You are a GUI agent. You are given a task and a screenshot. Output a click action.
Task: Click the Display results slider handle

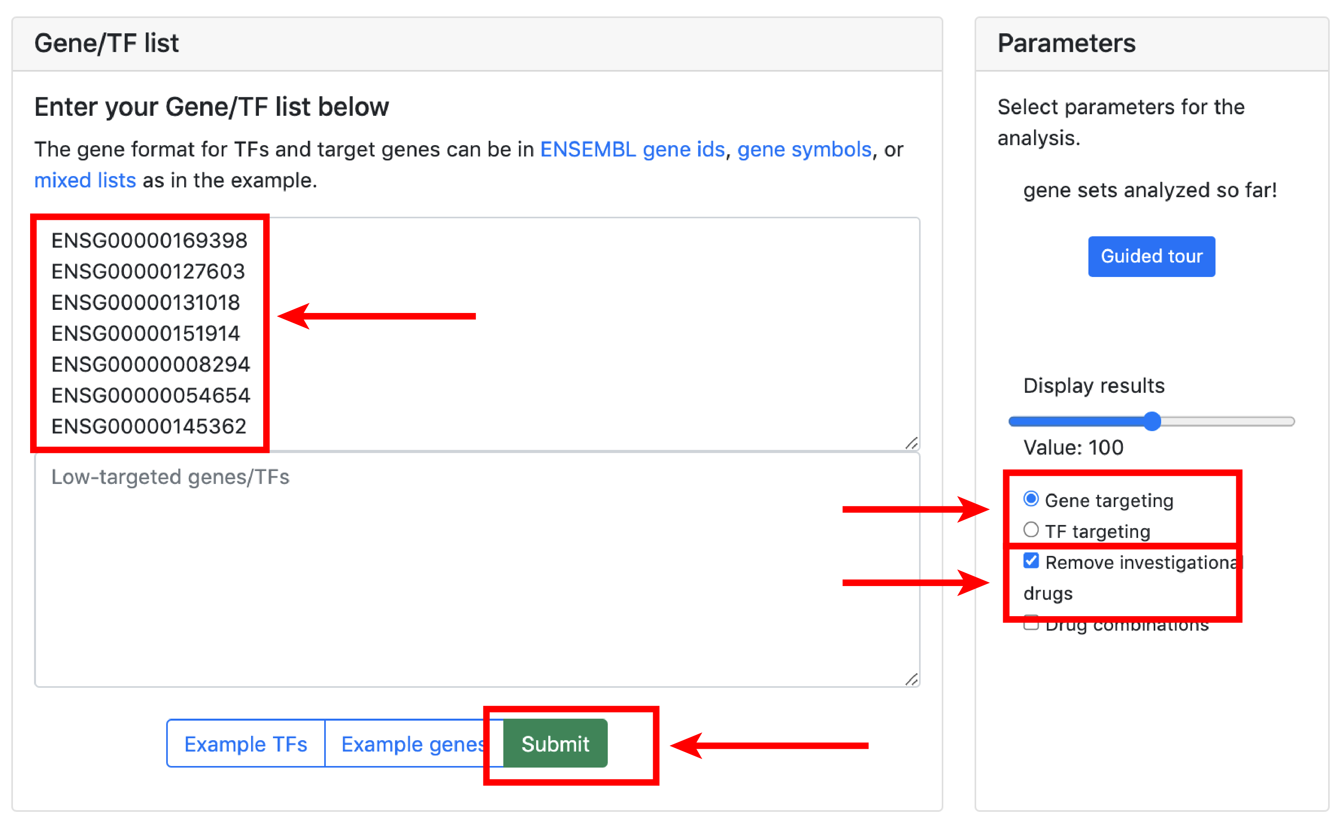(1152, 421)
